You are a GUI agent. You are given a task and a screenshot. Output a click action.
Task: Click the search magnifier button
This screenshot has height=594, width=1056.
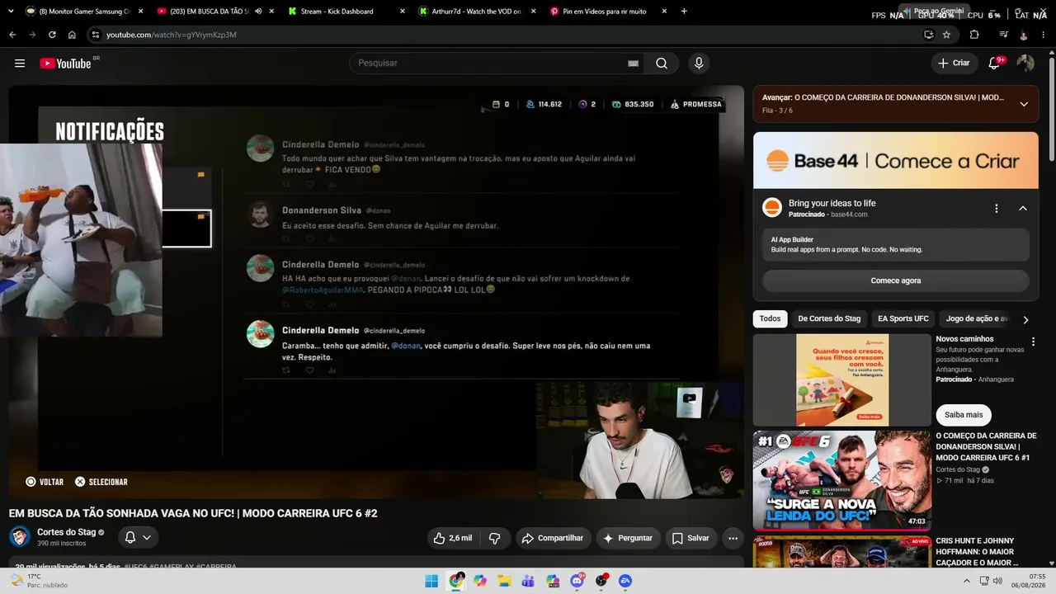click(662, 64)
